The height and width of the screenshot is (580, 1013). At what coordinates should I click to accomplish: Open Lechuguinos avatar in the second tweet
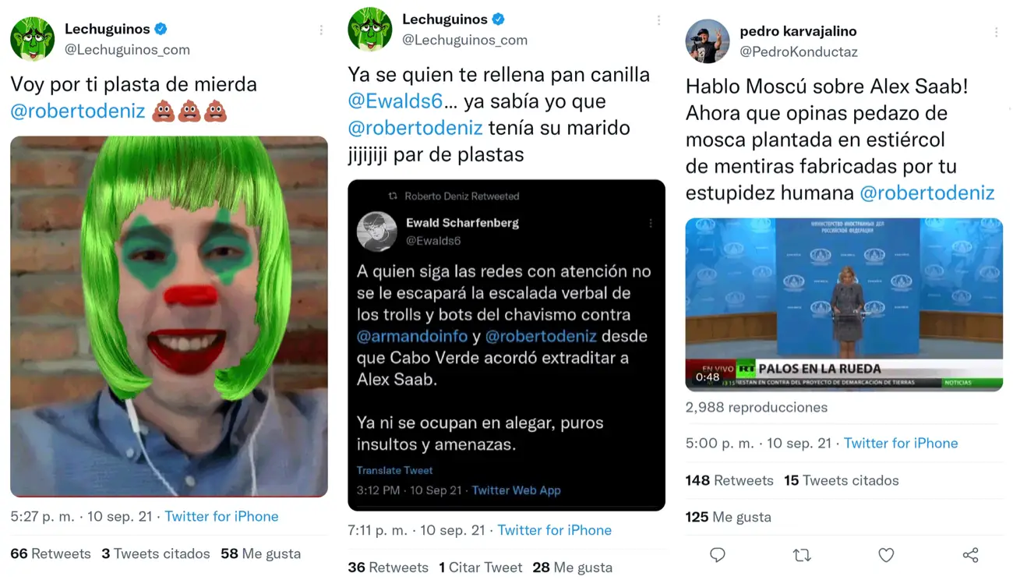pyautogui.click(x=370, y=29)
